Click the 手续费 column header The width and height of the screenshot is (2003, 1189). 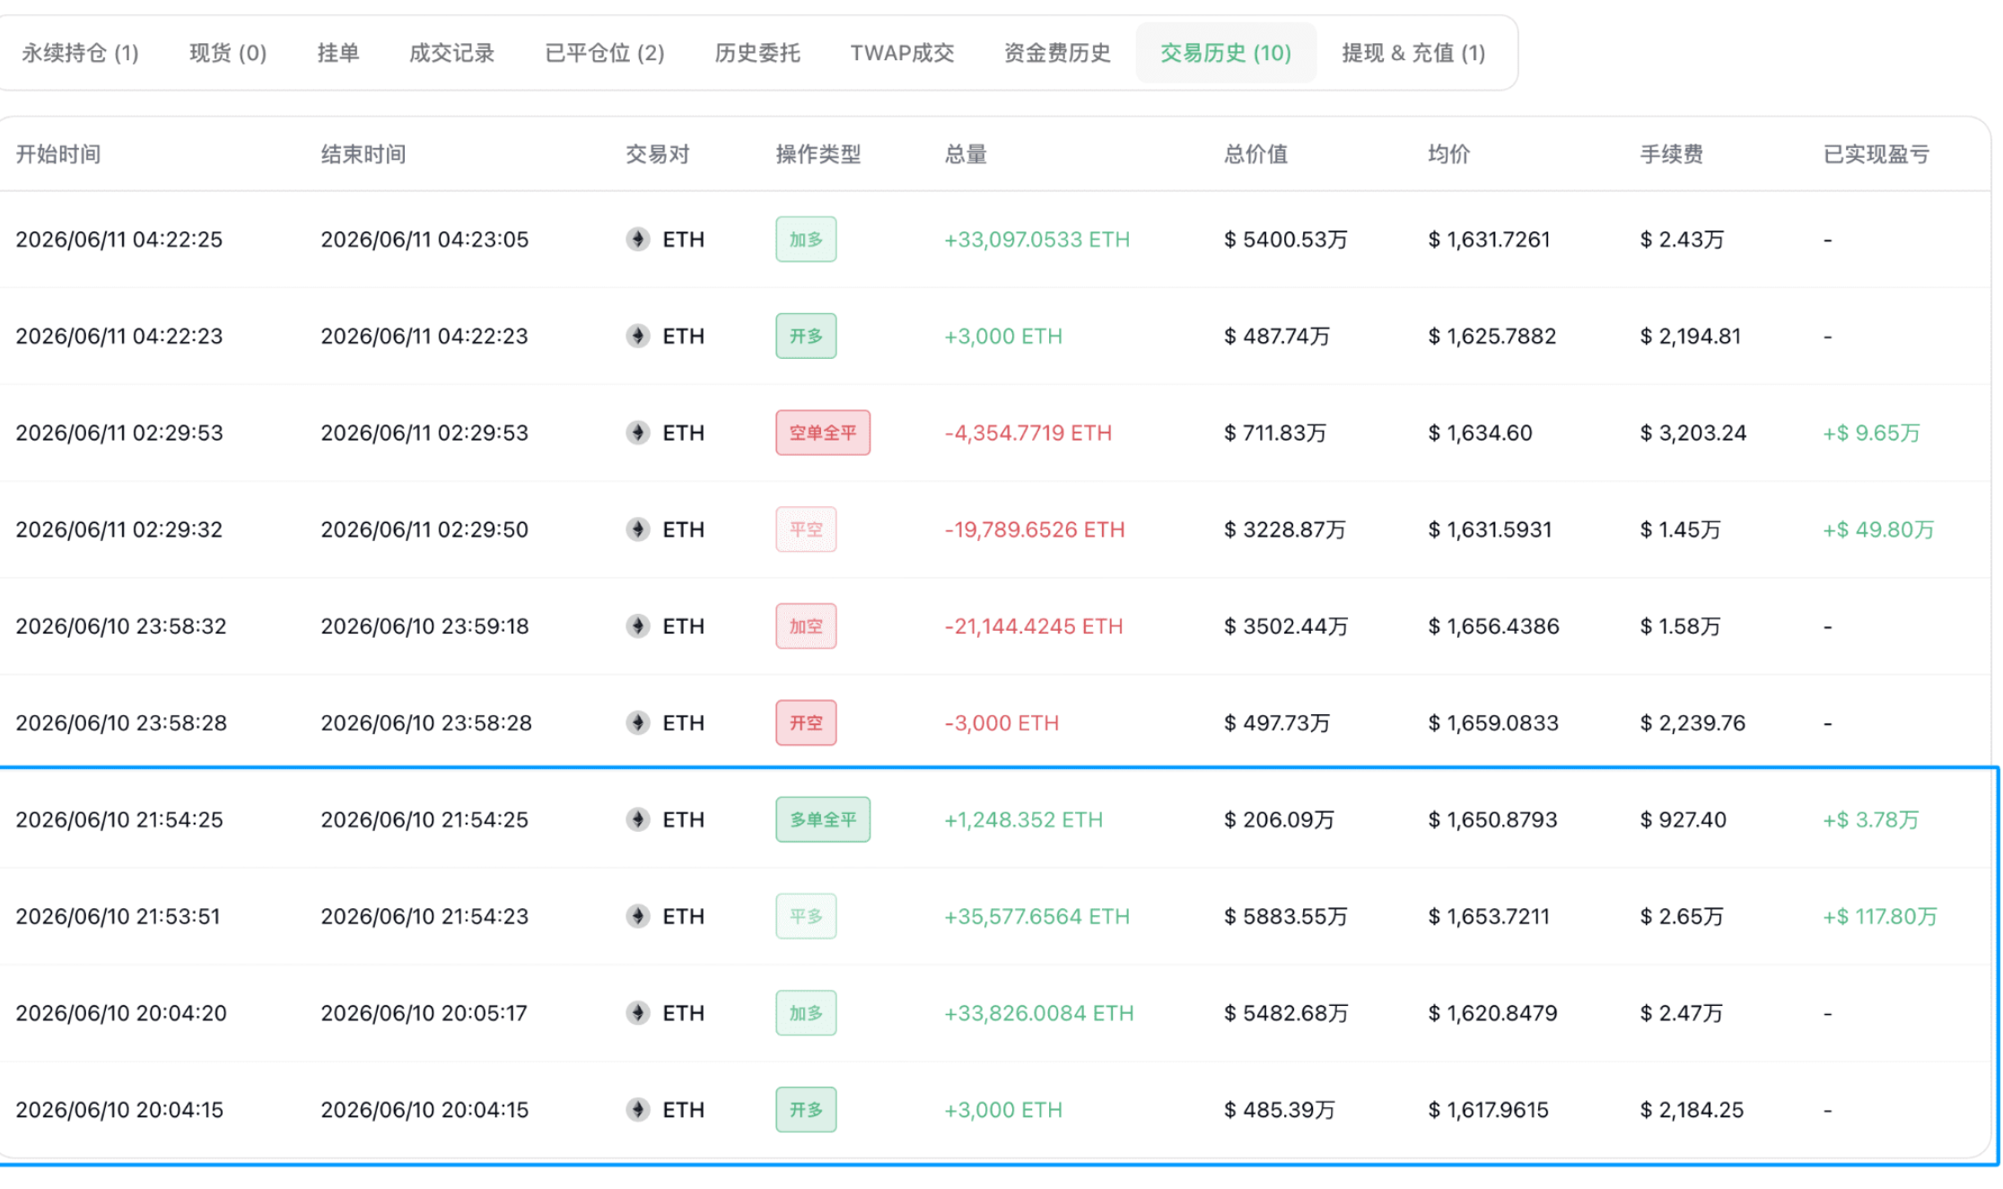(1671, 154)
